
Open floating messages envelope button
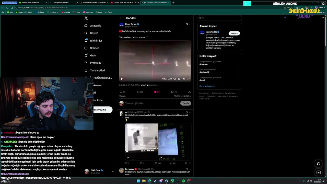319,172
